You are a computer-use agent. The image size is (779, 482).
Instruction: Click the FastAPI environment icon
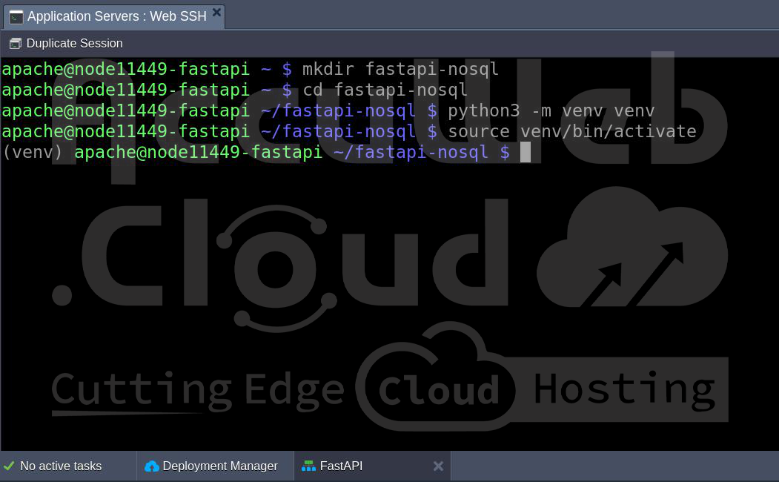tap(308, 466)
